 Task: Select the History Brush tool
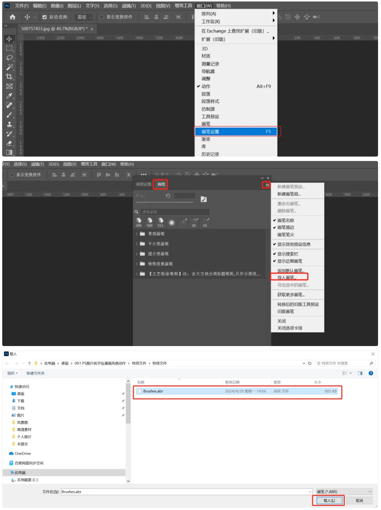point(9,134)
